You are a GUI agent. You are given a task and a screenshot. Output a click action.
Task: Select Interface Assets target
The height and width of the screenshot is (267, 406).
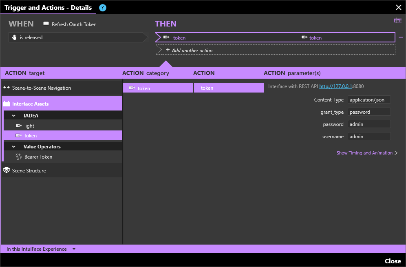coord(62,104)
